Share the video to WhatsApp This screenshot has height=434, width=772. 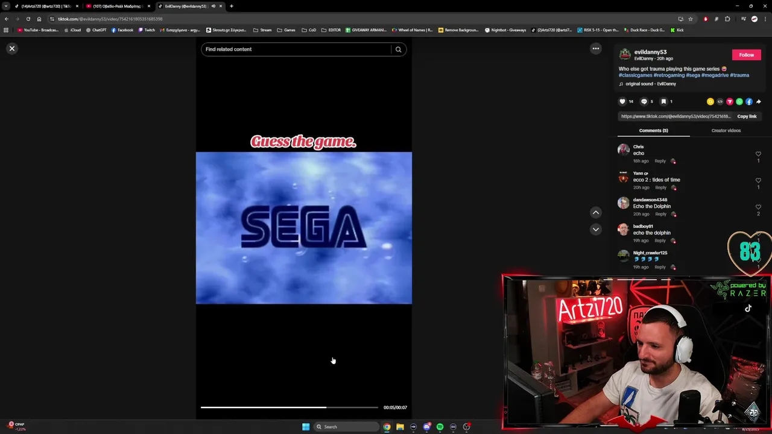tap(739, 101)
